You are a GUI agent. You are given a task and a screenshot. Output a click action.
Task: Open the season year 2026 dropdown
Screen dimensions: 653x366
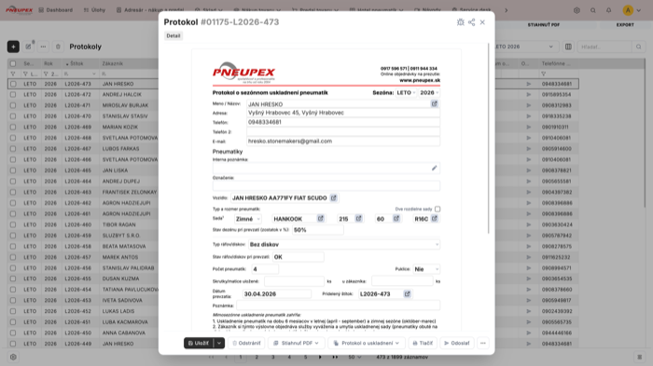tap(429, 93)
